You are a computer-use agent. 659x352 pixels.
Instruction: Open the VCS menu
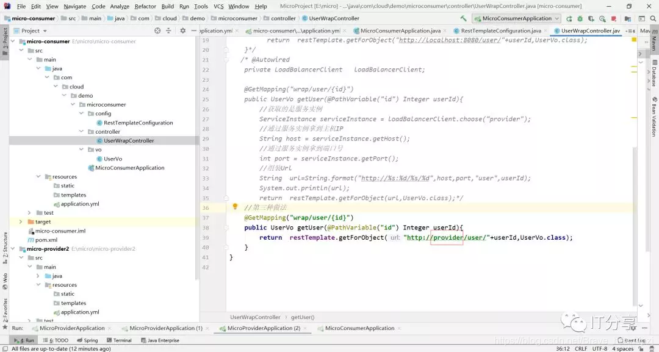pyautogui.click(x=218, y=6)
